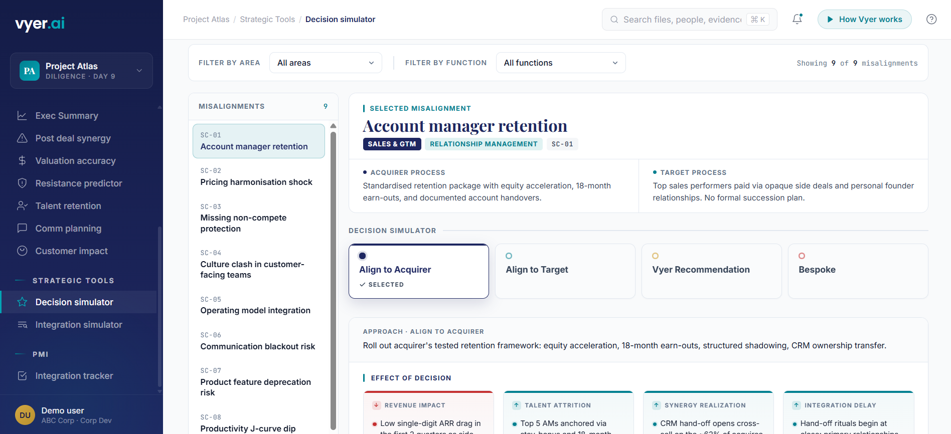
Task: Open Integration simulator tool
Action: click(79, 325)
